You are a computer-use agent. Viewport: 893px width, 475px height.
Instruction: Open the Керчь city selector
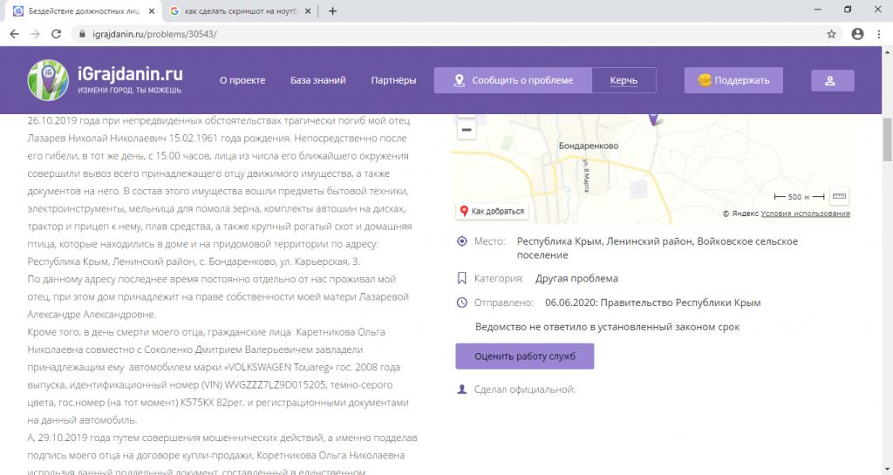(x=624, y=80)
